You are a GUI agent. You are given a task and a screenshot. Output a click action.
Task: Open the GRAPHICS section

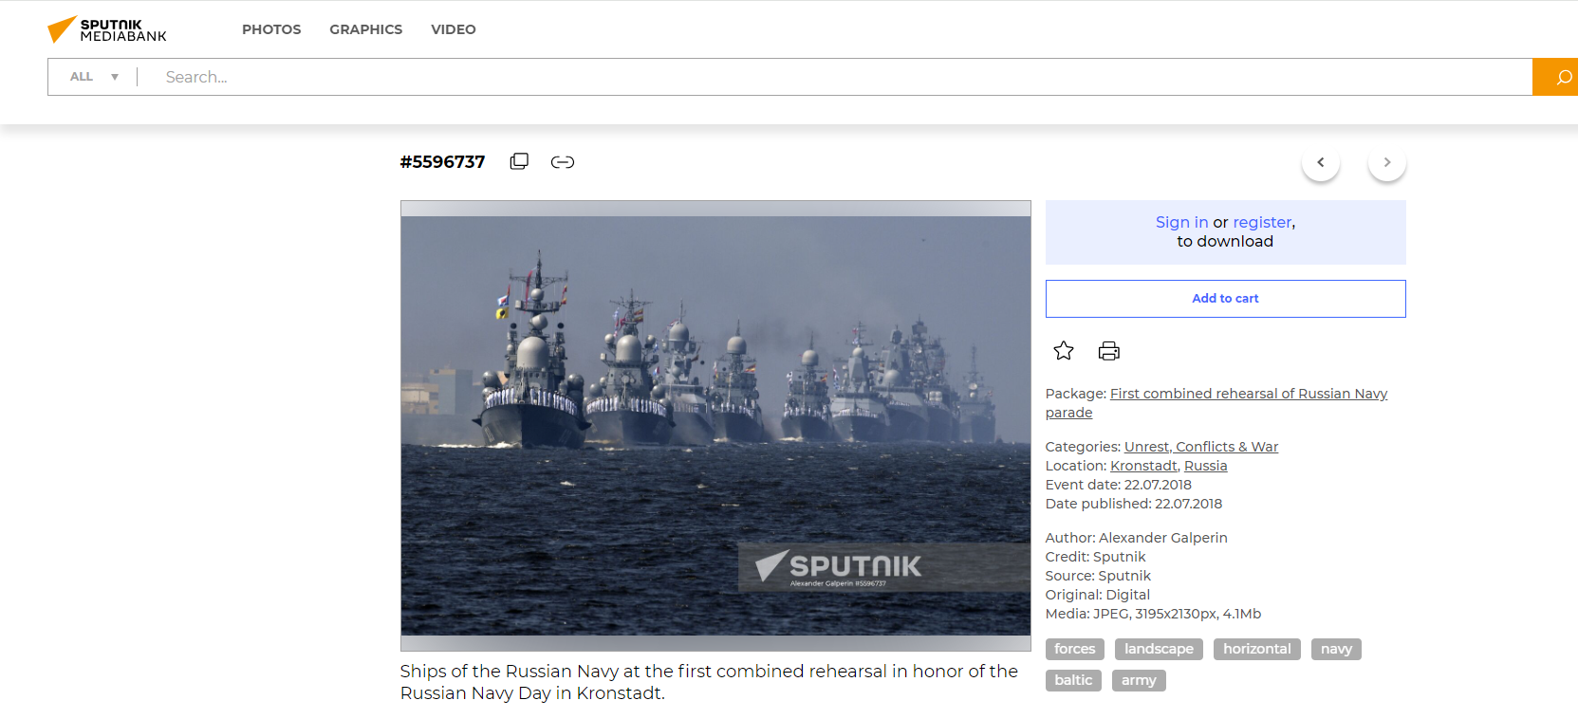click(x=365, y=29)
